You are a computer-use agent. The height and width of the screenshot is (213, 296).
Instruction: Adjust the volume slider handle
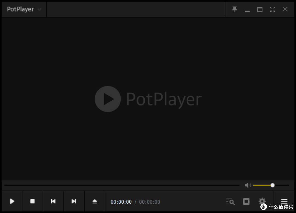[x=272, y=185]
